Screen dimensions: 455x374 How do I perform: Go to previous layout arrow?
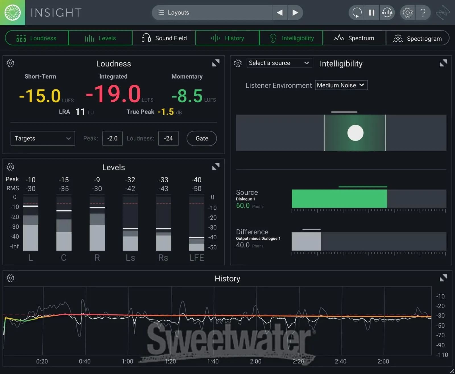[x=280, y=12]
